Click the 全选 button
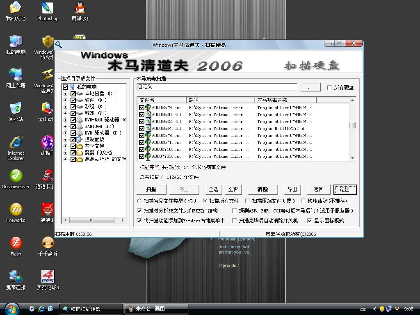Image resolution: width=420 pixels, height=315 pixels. (x=213, y=189)
